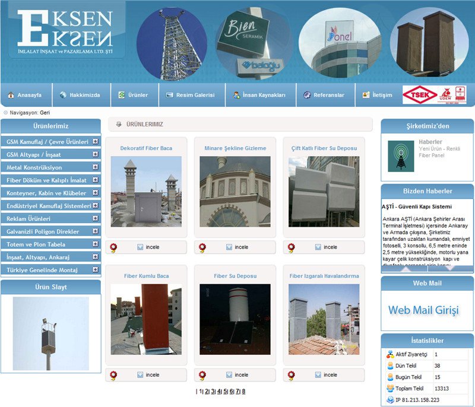
Task: Go to page 8 of products
Action: (x=243, y=392)
